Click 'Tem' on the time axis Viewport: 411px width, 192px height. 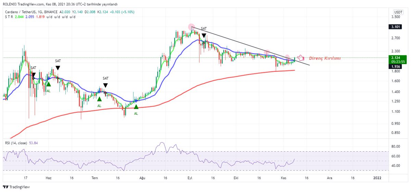pyautogui.click(x=95, y=178)
